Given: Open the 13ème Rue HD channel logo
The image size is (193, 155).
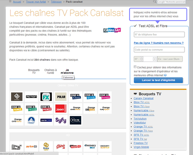Looking at the screenshot, I should click(x=17, y=146).
